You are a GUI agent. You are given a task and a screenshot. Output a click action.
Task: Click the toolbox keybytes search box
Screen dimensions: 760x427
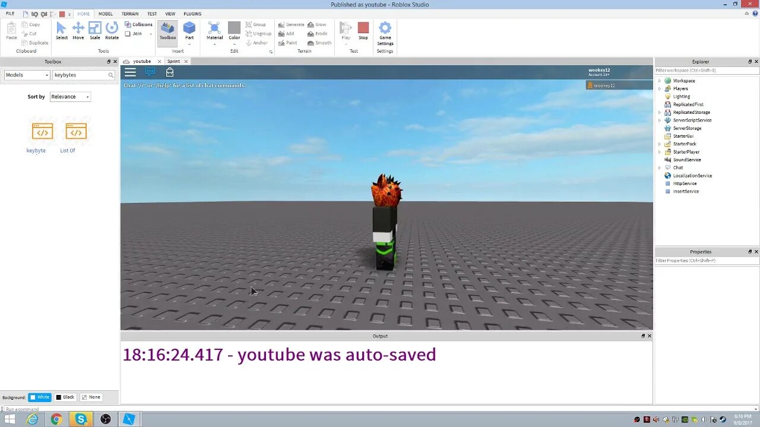click(84, 75)
